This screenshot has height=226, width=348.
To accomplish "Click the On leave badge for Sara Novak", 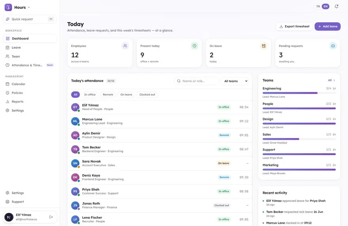I will [x=223, y=163].
